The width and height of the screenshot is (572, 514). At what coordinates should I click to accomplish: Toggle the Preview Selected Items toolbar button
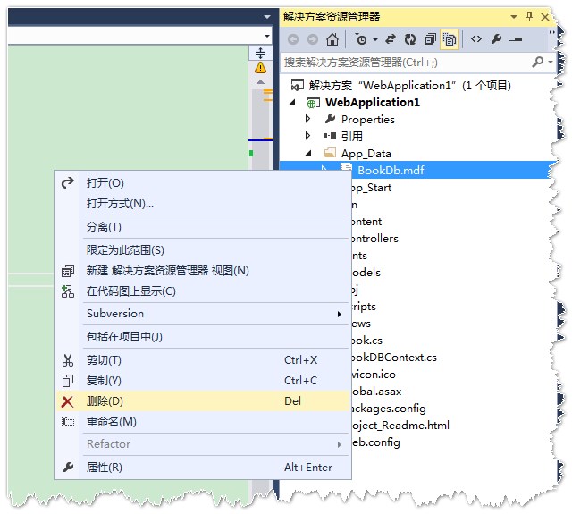point(516,39)
